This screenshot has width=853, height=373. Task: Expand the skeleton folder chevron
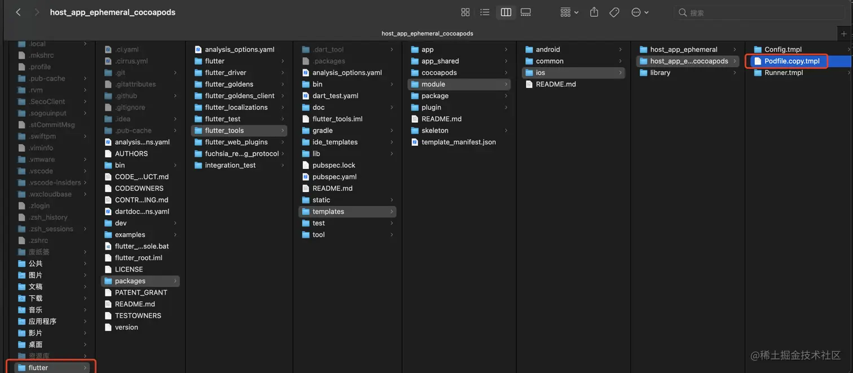pos(506,131)
